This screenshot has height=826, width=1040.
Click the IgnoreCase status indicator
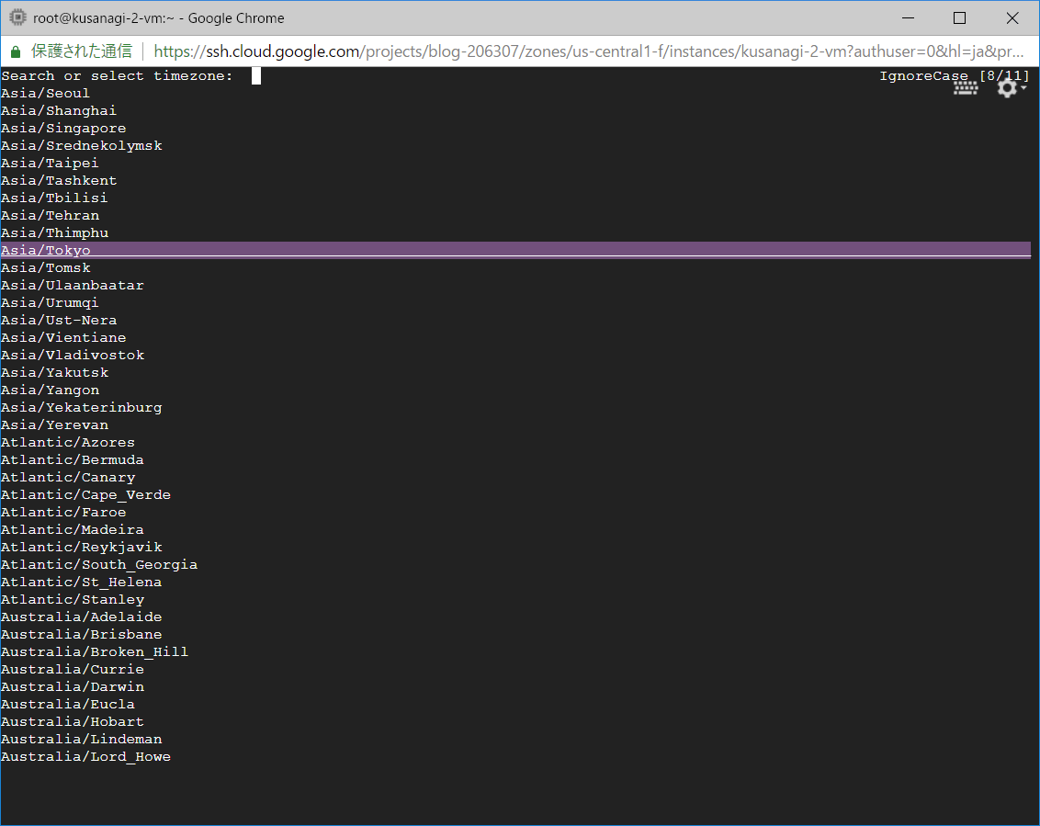click(x=923, y=75)
